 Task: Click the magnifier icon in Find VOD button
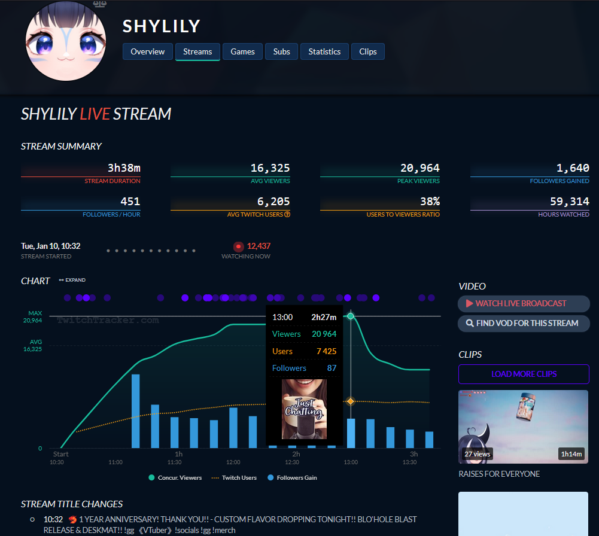pyautogui.click(x=469, y=323)
